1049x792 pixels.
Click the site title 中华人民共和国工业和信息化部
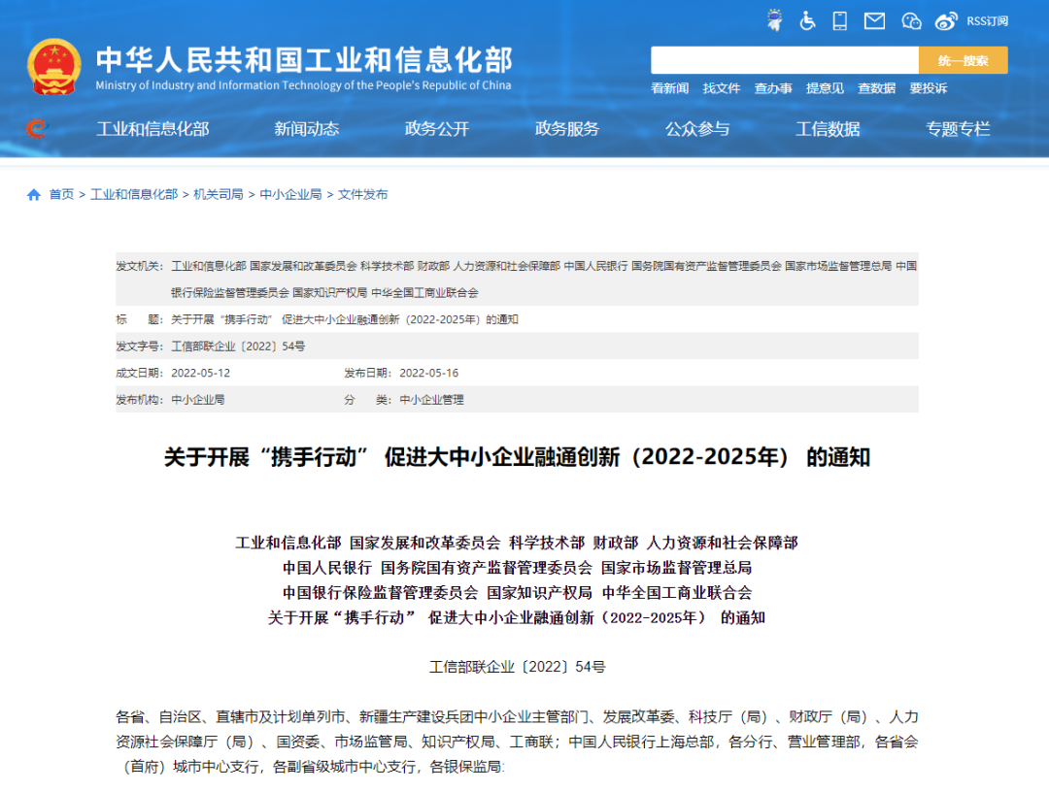pos(304,60)
